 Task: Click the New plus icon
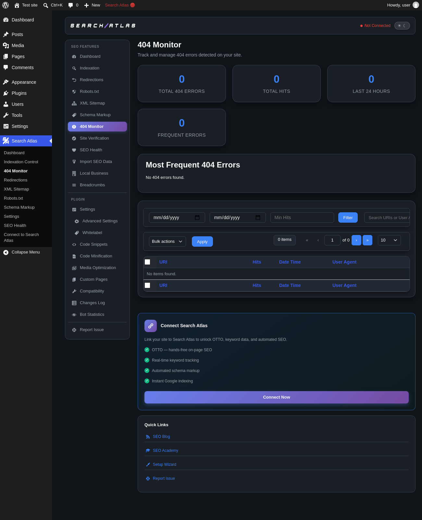click(86, 5)
